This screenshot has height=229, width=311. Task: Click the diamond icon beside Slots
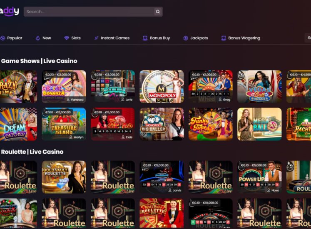67,38
